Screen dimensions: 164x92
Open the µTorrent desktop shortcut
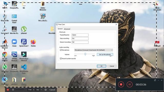tap(24, 30)
